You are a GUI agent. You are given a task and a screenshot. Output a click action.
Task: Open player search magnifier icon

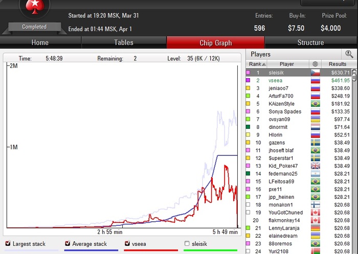point(349,54)
